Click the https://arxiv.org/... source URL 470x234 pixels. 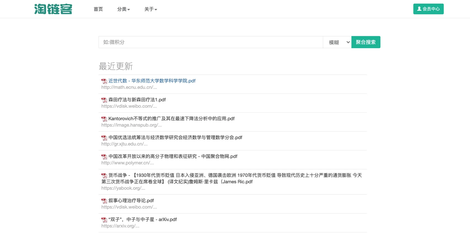click(120, 226)
